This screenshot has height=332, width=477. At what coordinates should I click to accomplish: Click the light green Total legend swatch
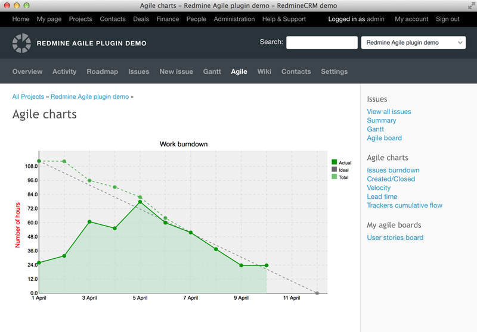tap(334, 177)
